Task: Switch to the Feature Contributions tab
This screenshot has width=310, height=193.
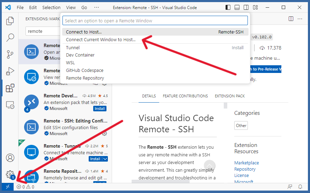Action: 185,96
